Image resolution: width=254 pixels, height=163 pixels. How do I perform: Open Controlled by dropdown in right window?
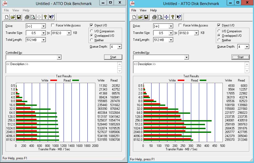click(186, 57)
